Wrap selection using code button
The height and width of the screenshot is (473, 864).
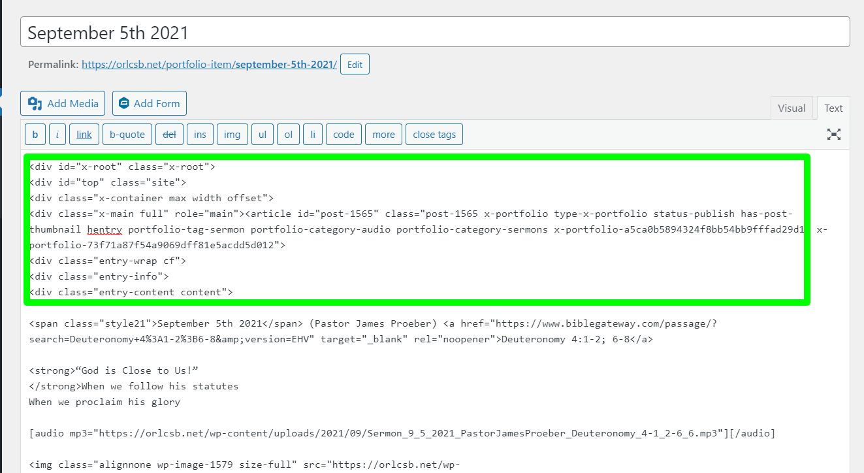coord(344,135)
